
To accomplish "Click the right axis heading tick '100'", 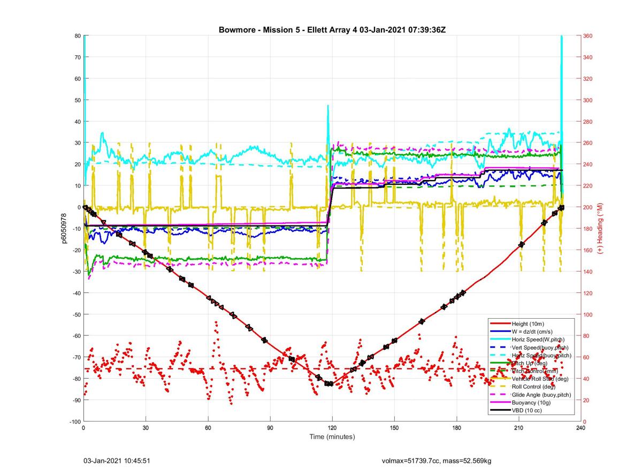I will (588, 314).
